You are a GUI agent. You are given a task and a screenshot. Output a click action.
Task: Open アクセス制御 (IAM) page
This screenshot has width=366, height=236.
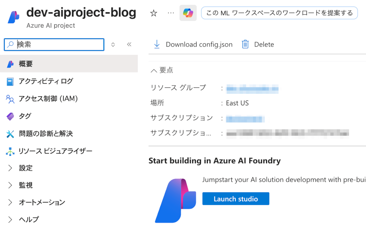48,99
